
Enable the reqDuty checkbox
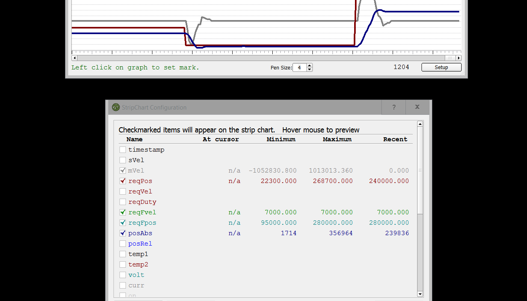point(123,202)
